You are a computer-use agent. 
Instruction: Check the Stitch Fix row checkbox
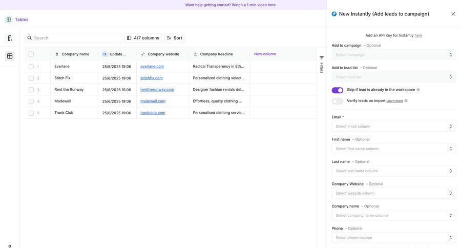click(31, 78)
